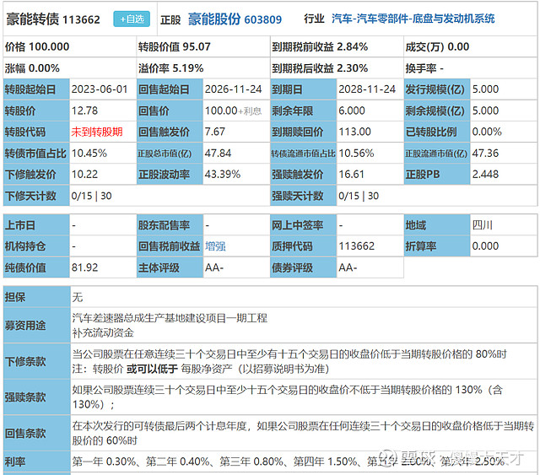Click the 转债流通市值占比 value 10.56%
Viewport: 540px width, 475px height.
(356, 154)
